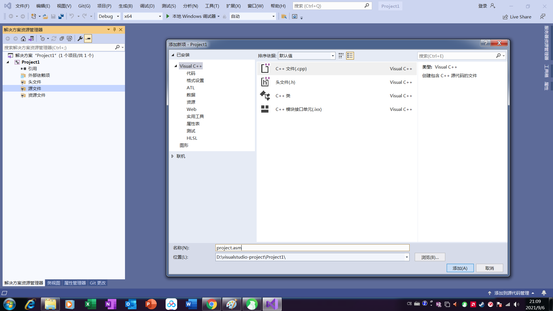Open Solution Explorer window options dropdown
The image size is (553, 311).
(109, 30)
